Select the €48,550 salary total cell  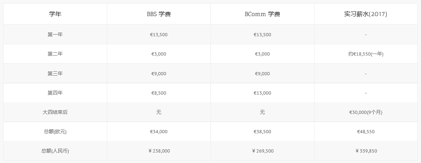tap(366, 132)
